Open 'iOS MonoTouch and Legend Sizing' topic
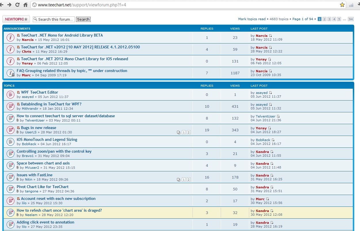The image size is (360, 231). click(47, 139)
